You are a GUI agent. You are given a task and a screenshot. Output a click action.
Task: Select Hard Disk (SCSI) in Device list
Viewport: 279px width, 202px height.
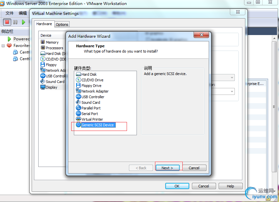53,54
